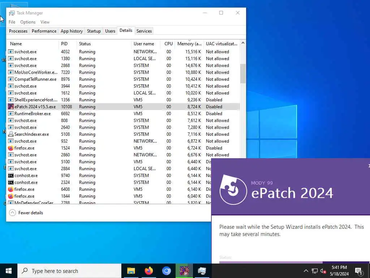Switch to the Performance tab
The height and width of the screenshot is (278, 370).
(x=44, y=31)
